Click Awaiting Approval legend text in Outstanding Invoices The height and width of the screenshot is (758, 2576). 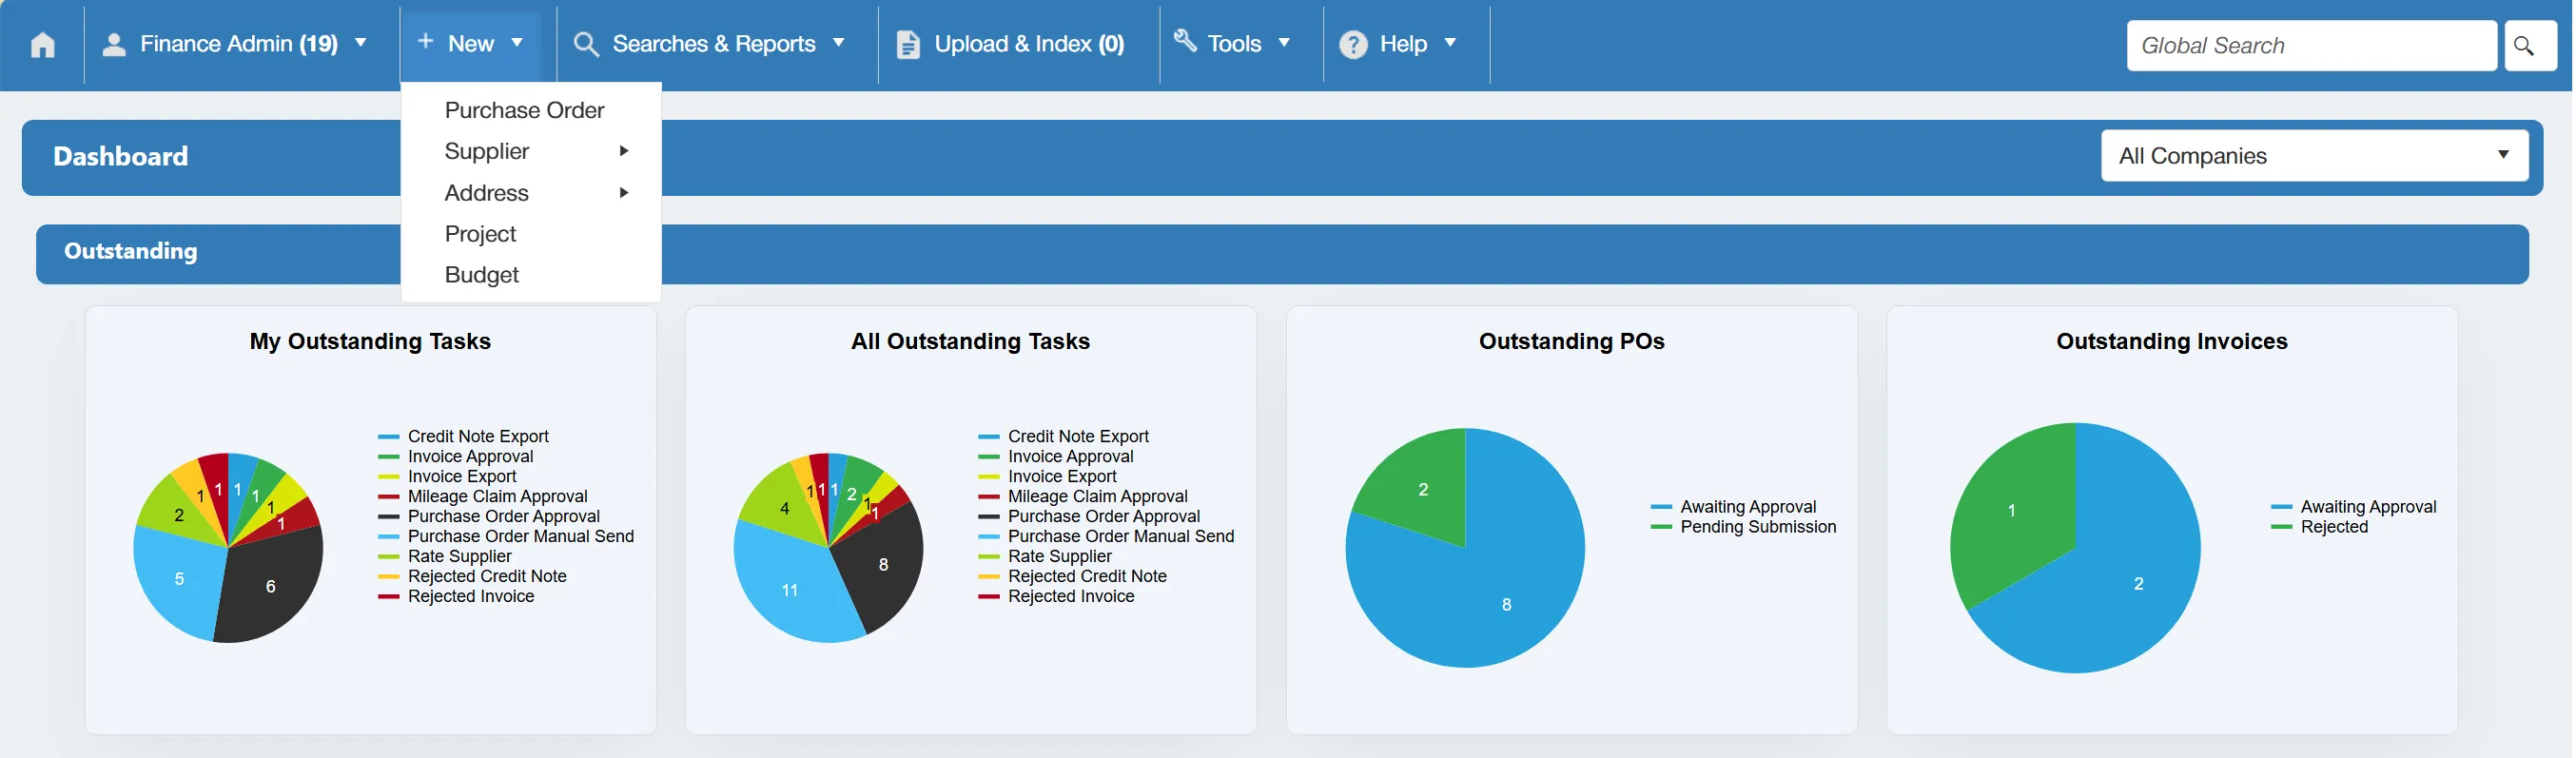tap(2368, 507)
